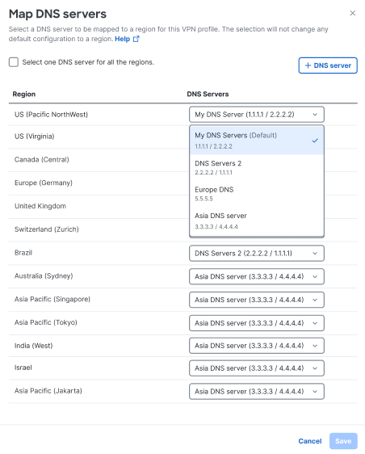The width and height of the screenshot is (365, 454).
Task: Open India (West) DNS server dropdown
Action: (257, 346)
